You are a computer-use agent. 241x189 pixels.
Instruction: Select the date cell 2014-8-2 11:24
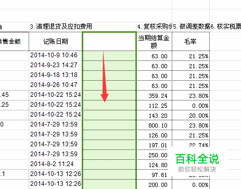55,165
